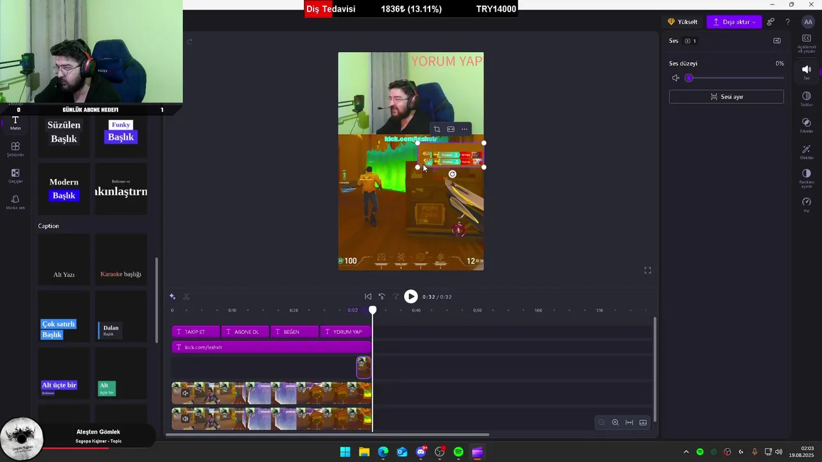
Task: Click the text styles panel scrollbar
Action: pyautogui.click(x=157, y=300)
